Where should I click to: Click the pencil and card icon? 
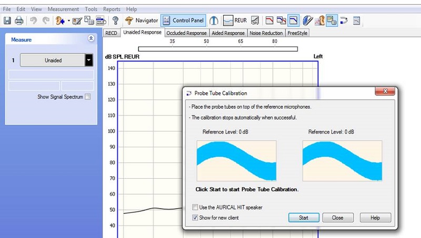pos(77,21)
